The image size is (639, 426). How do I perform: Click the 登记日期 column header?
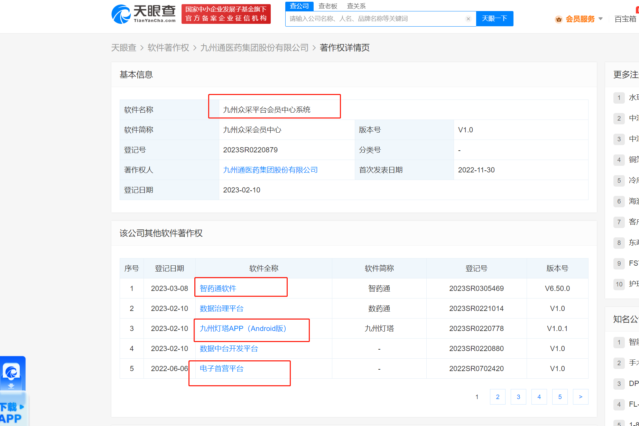coord(169,268)
